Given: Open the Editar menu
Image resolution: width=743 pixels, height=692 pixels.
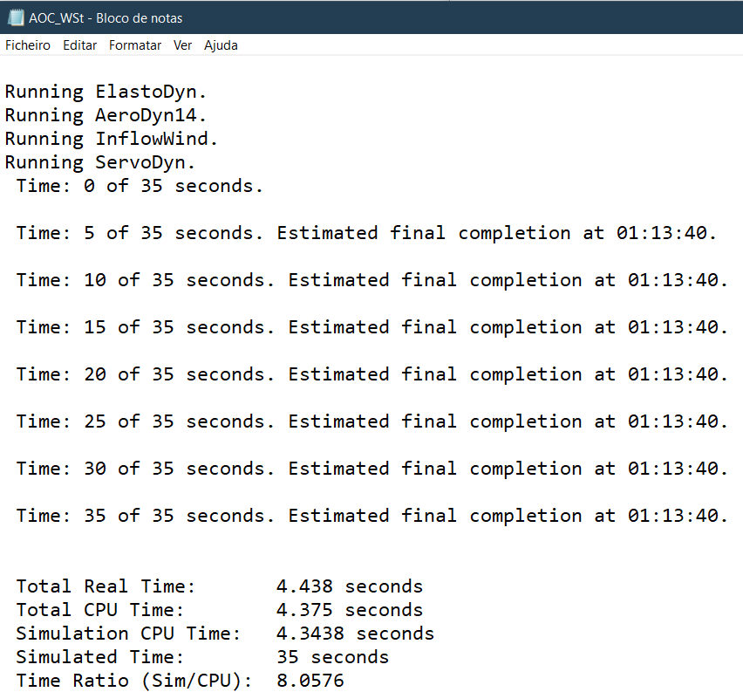Looking at the screenshot, I should (x=79, y=45).
